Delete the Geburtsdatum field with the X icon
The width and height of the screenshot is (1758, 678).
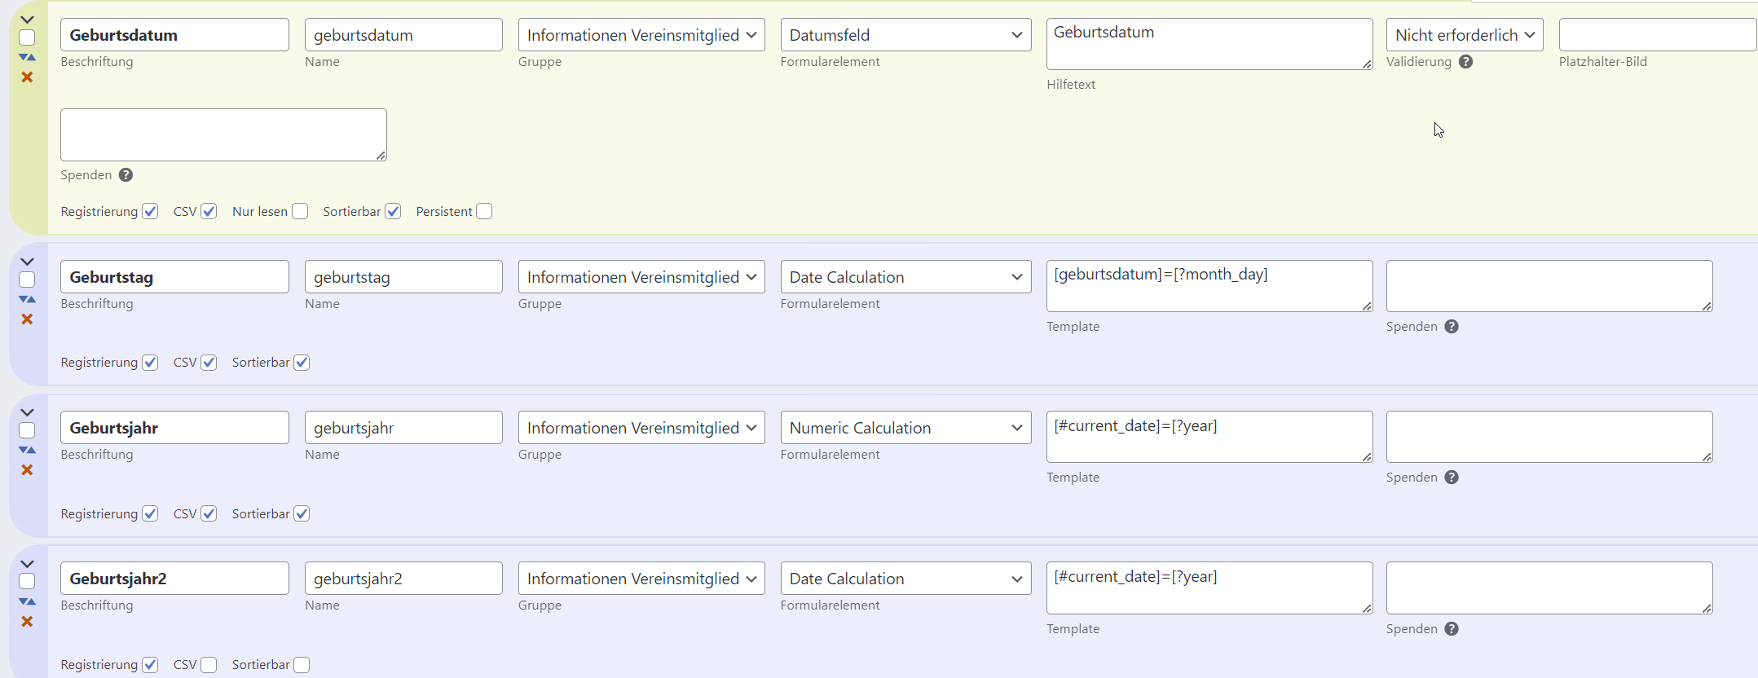[27, 77]
